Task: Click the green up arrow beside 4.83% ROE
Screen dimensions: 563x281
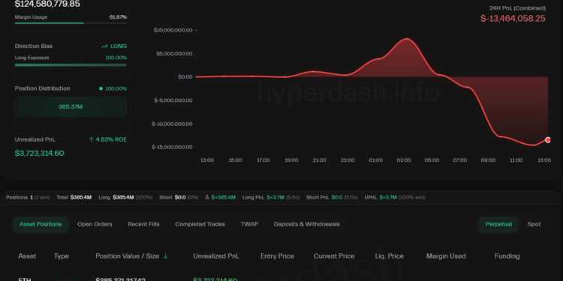Action: click(x=91, y=139)
